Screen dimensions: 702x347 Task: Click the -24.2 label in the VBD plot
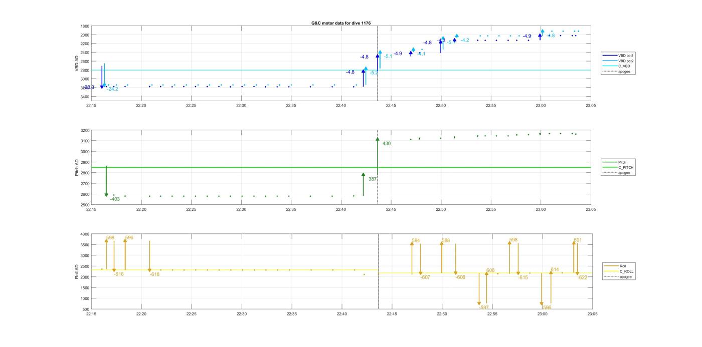point(113,89)
